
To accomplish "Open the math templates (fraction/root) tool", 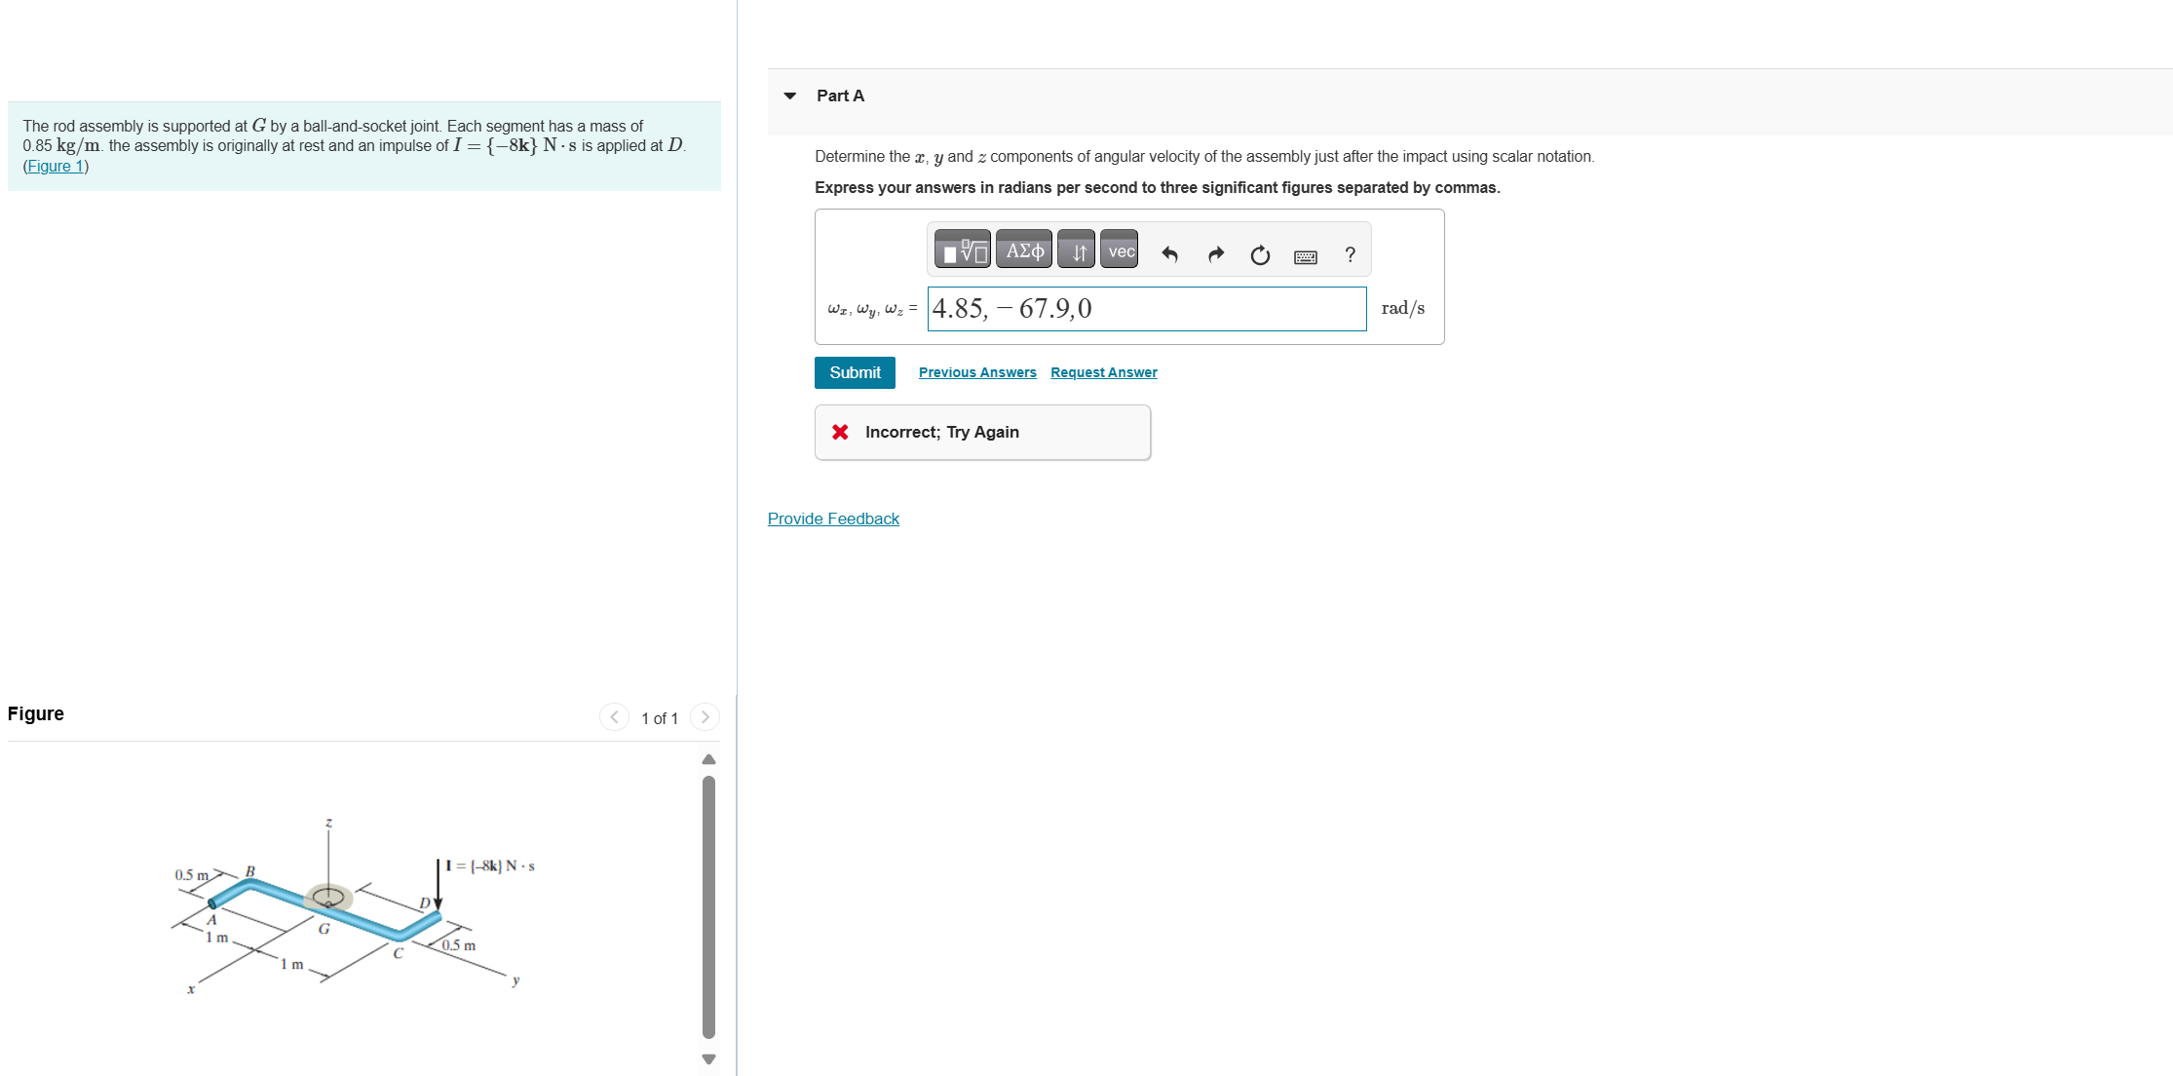I will pos(962,251).
